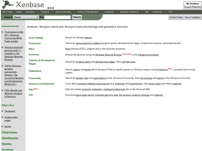202x151 pixels.
Task: Open the Statistics sidebar link
Action: pyautogui.click(x=7, y=144)
